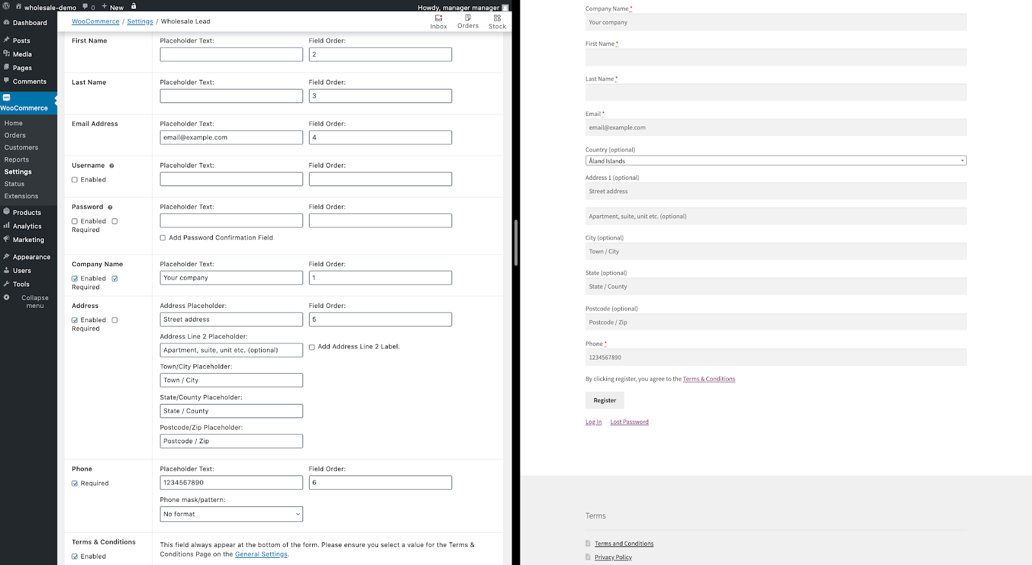This screenshot has width=1032, height=565.
Task: Follow the General Settings link
Action: 261,554
